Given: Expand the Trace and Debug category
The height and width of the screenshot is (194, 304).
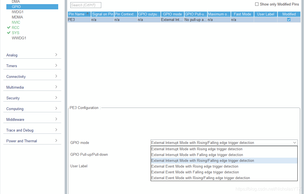Looking at the screenshot, I should coord(32,130).
